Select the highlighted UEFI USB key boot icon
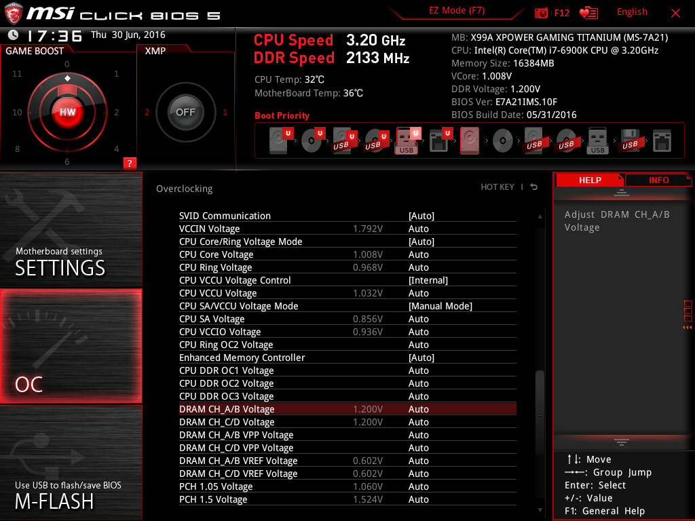 click(407, 140)
